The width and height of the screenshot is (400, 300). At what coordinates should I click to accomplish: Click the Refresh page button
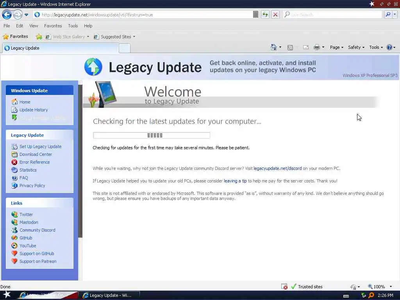pyautogui.click(x=265, y=14)
